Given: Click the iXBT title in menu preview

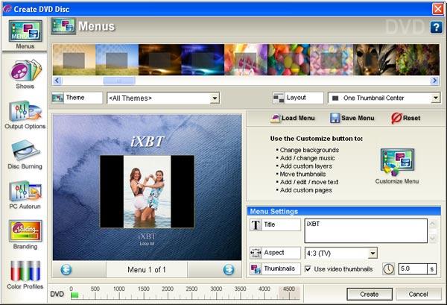Looking at the screenshot, I should [x=147, y=141].
